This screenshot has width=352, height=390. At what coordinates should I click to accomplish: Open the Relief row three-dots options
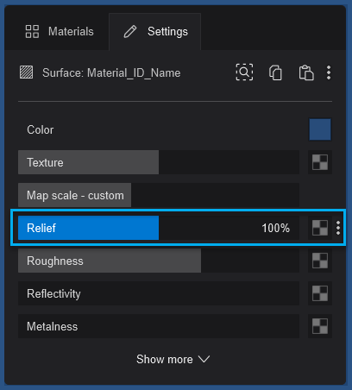point(338,228)
